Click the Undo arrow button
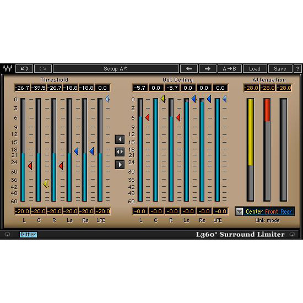 [24, 69]
